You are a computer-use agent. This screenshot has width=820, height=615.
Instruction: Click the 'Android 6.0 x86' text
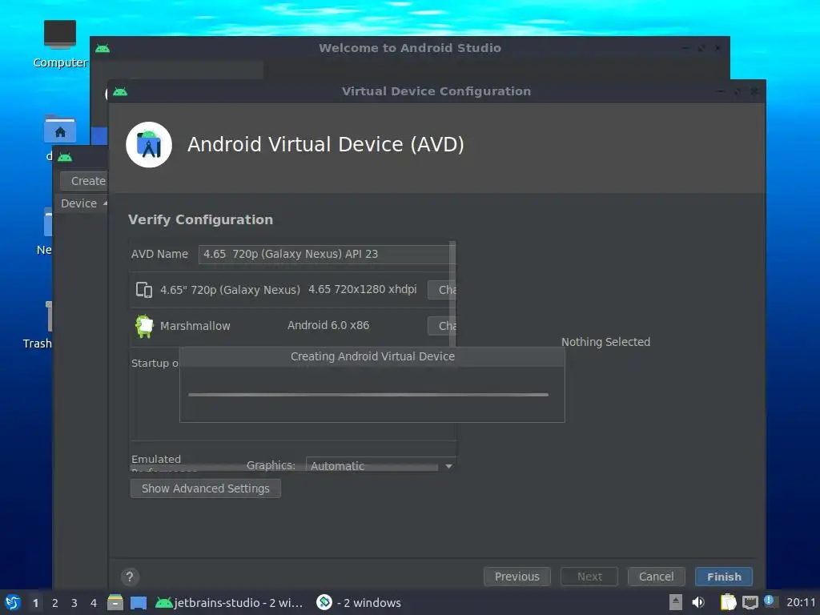pos(328,325)
